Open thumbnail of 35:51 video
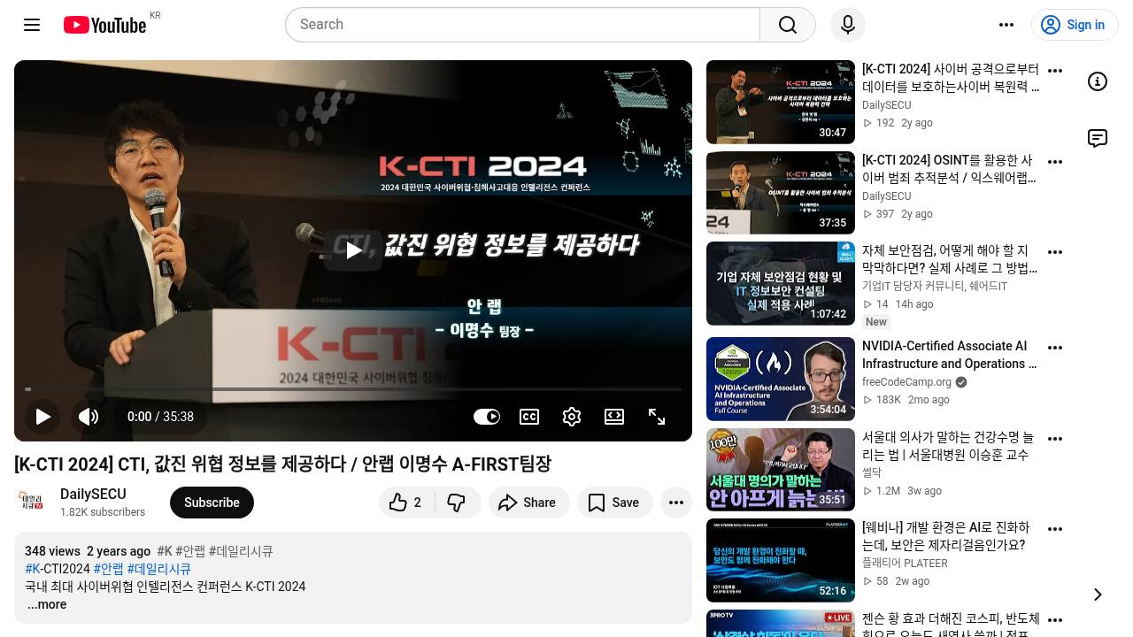The height and width of the screenshot is (637, 1133). click(x=781, y=470)
